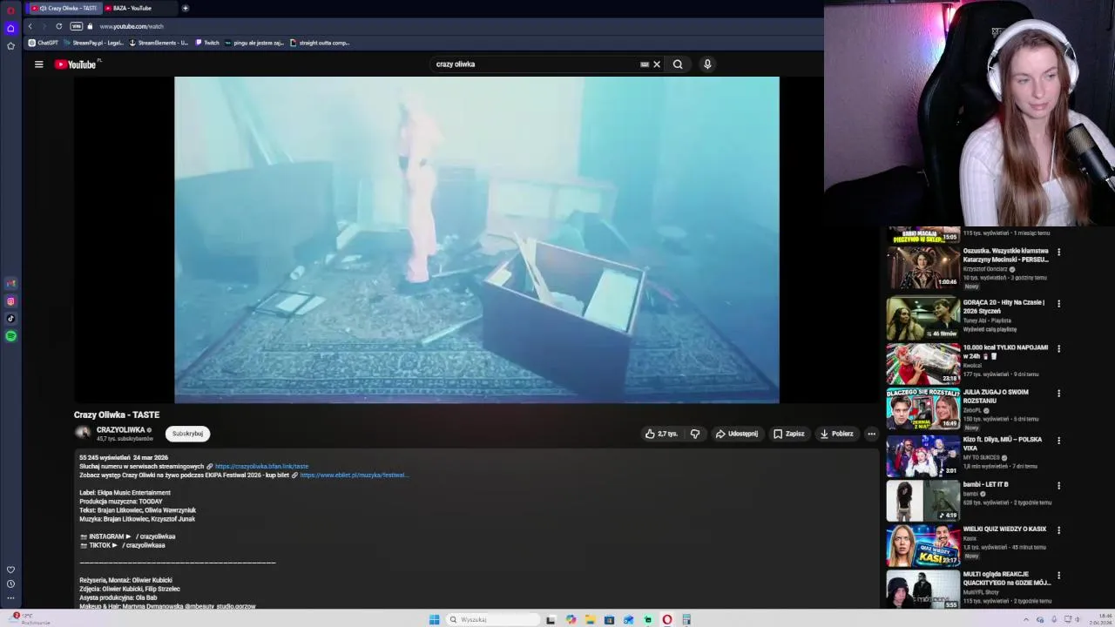The image size is (1115, 627).
Task: Open a new browser tab
Action: pos(185,8)
